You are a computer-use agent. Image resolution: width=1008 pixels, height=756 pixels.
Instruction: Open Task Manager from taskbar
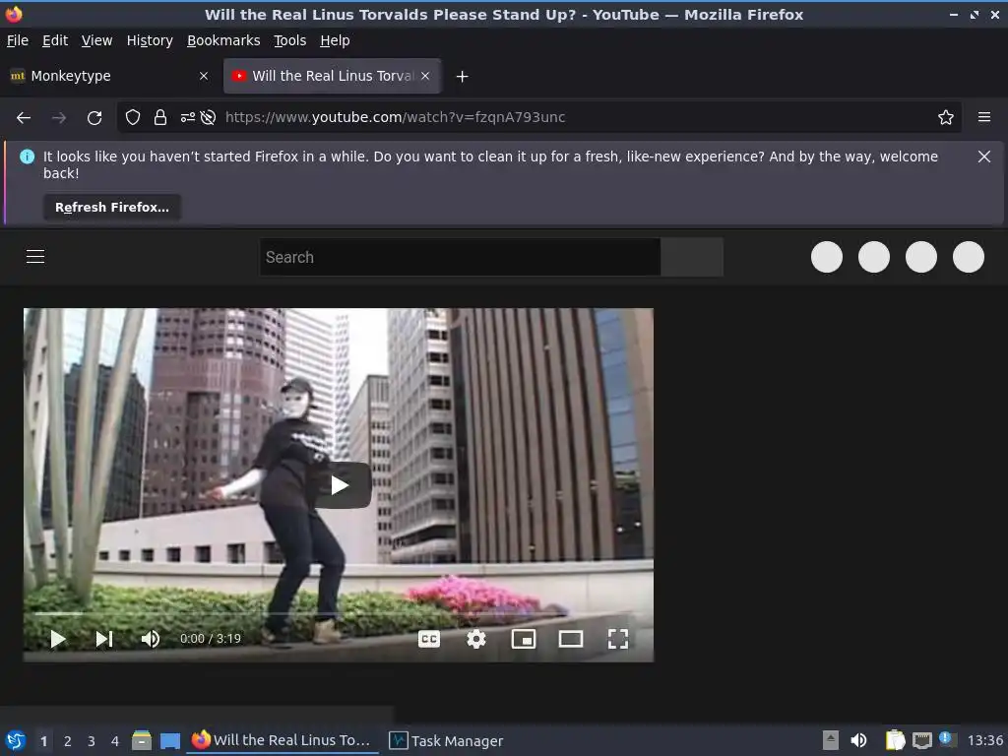pos(447,740)
